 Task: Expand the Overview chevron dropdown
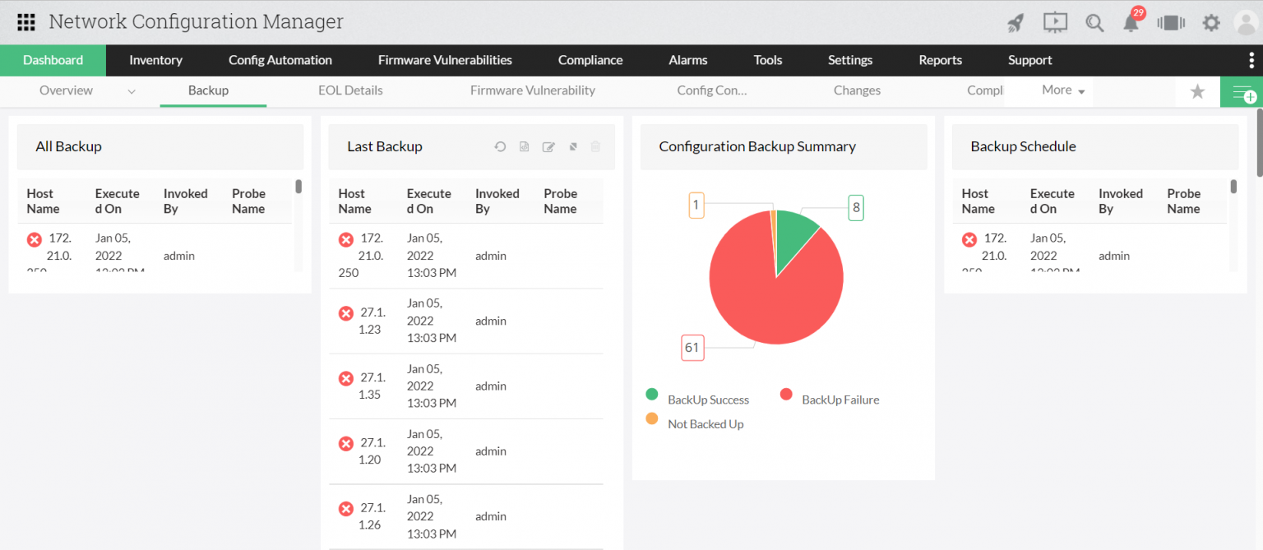[x=132, y=91]
